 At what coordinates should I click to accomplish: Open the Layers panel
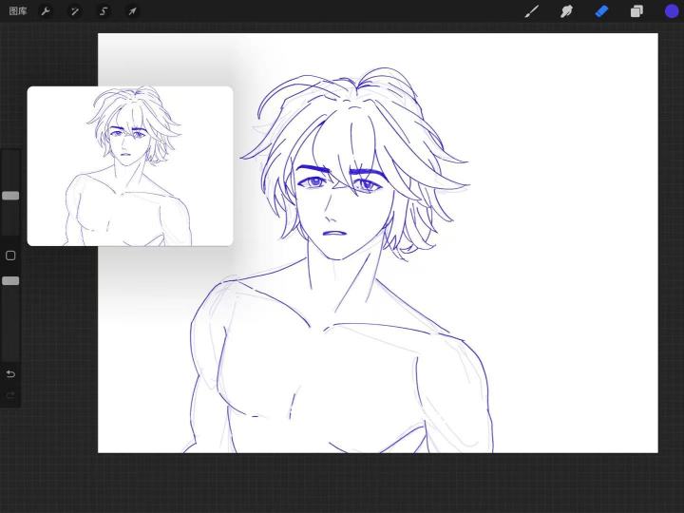[x=636, y=10]
